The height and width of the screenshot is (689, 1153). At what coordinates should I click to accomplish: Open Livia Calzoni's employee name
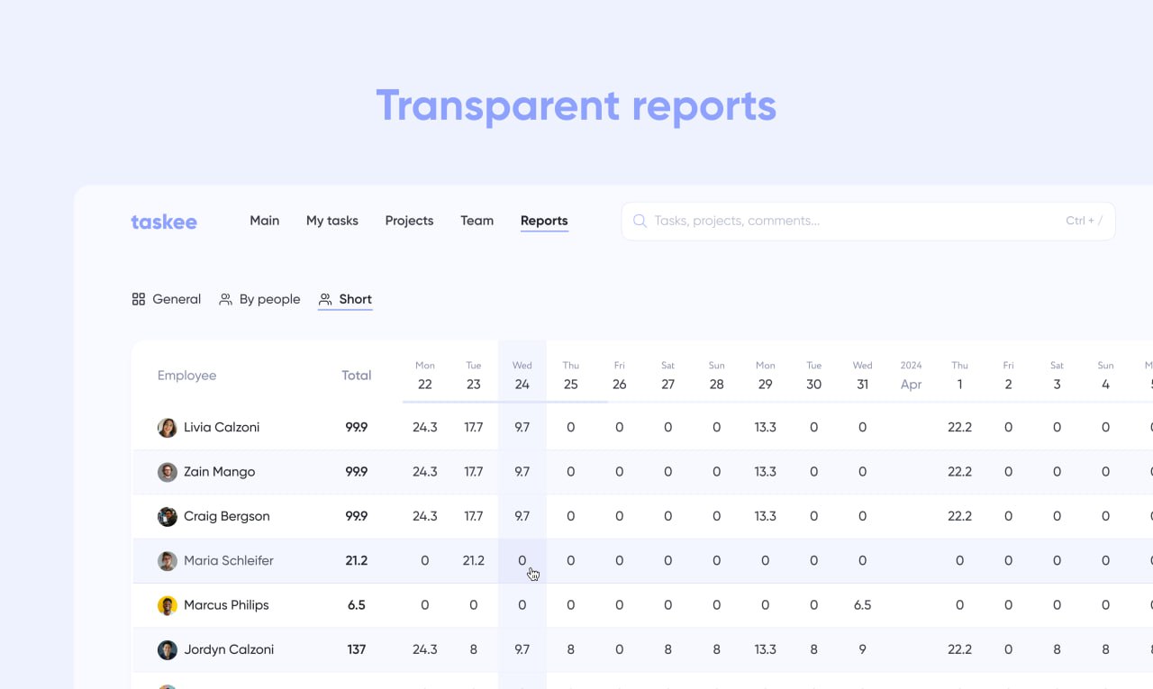point(222,428)
